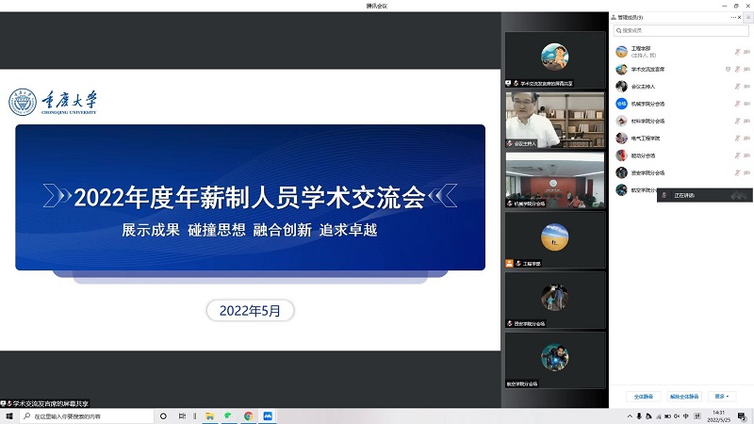Click the microphone icon in system tray
The width and height of the screenshot is (754, 424).
[x=639, y=416]
